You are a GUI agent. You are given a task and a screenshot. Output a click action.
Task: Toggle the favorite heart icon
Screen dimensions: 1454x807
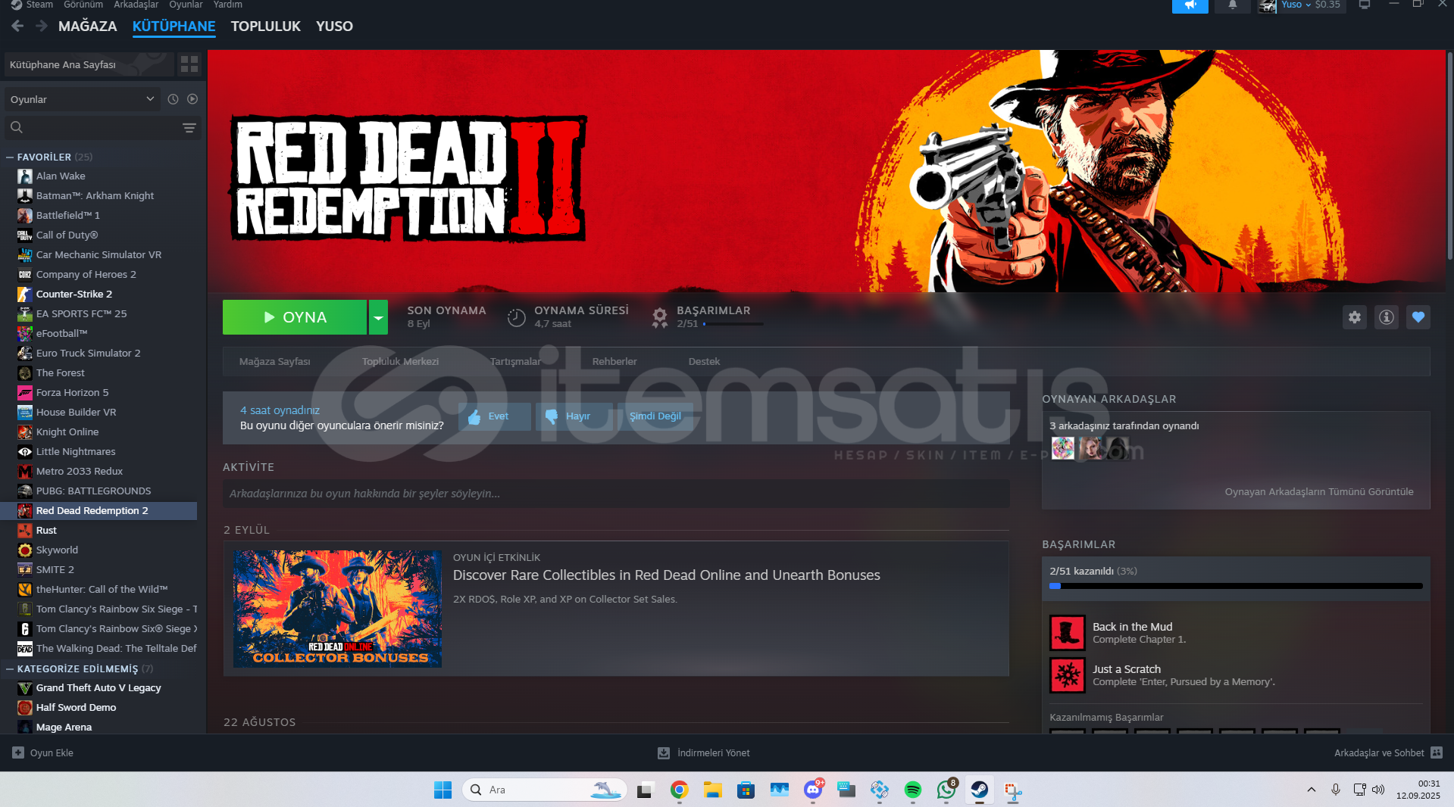[x=1418, y=317]
